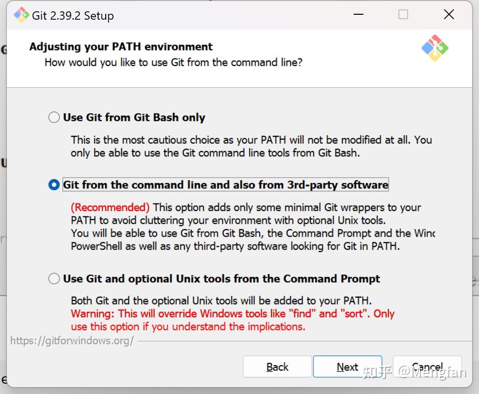Select "Use Git from Git Bash only"

[x=54, y=118]
